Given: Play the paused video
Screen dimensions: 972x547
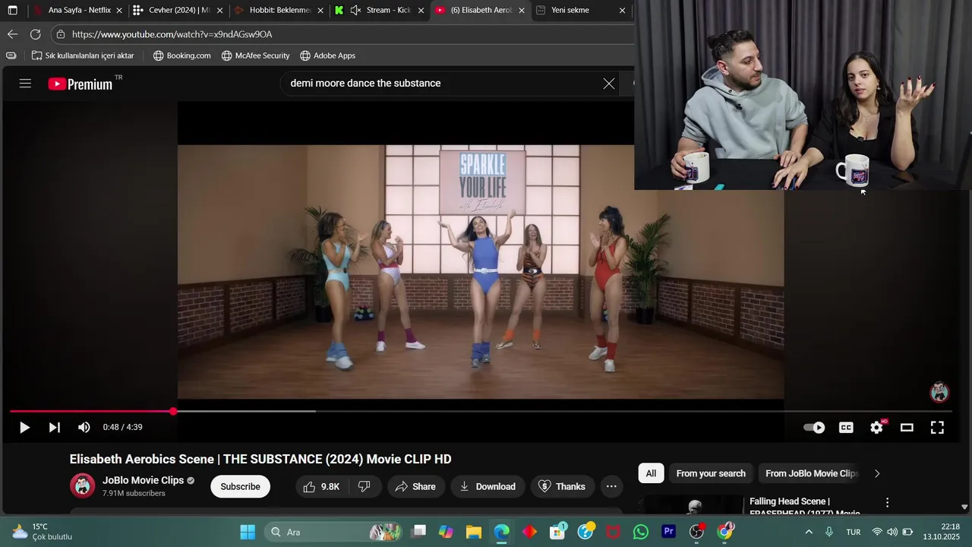Looking at the screenshot, I should [x=24, y=428].
